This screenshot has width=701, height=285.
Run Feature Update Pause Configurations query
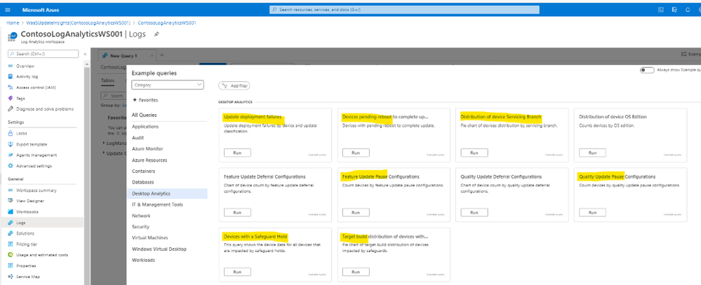(x=356, y=213)
